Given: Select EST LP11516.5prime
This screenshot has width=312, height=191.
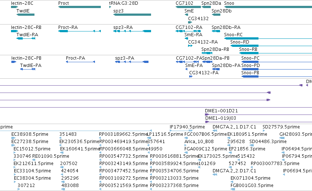Looking at the screenshot, I should coord(165,134).
